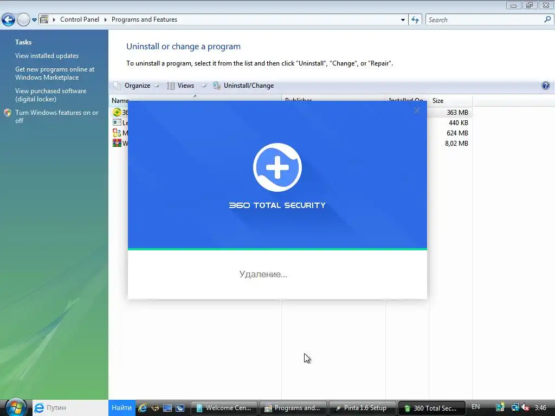Open help with the question mark icon

pyautogui.click(x=545, y=85)
